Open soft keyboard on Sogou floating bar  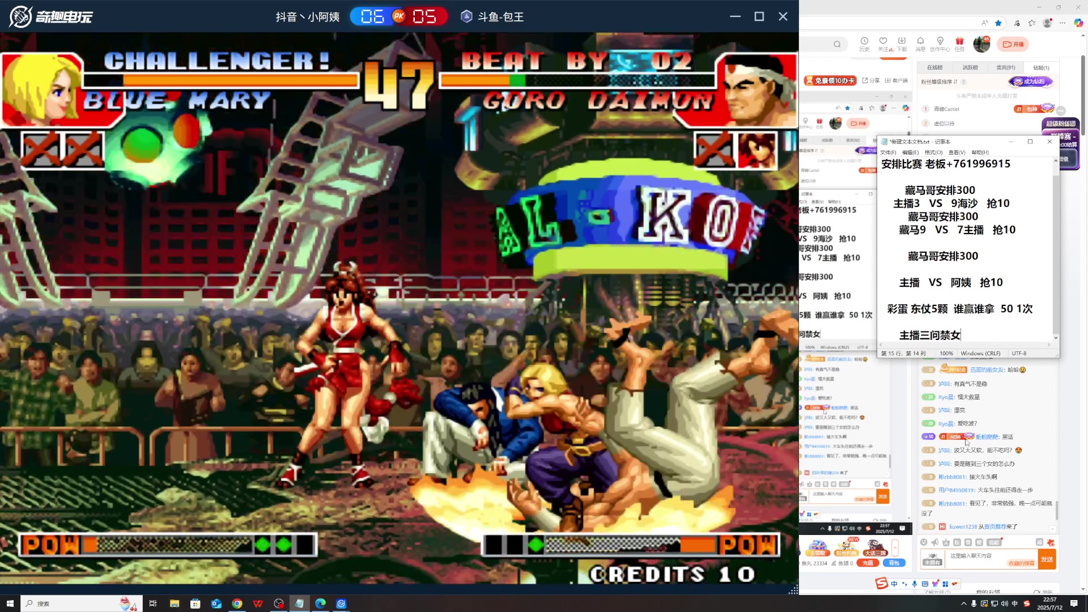coord(925,584)
